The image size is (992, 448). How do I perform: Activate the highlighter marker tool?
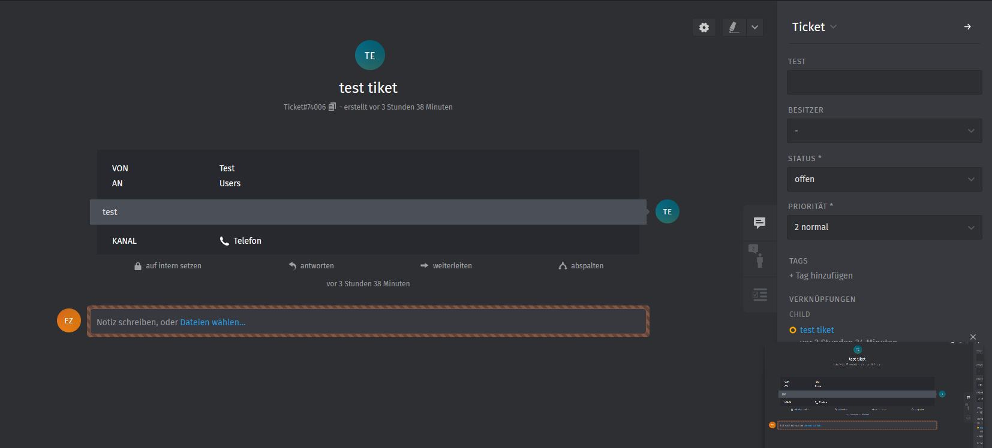pos(734,28)
